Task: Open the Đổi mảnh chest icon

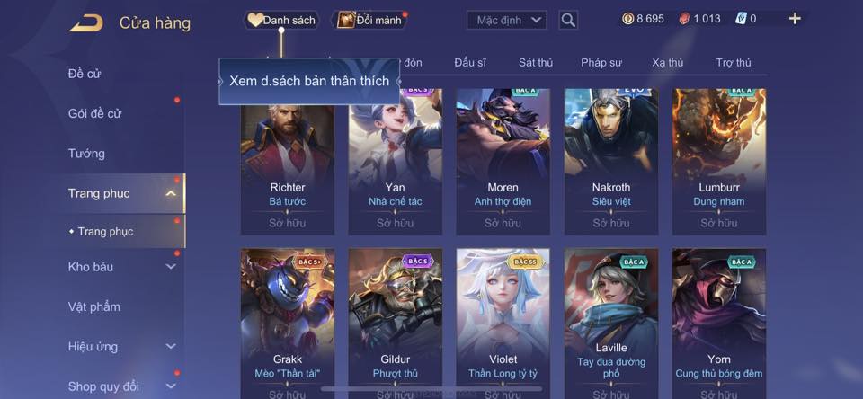Action: point(345,21)
